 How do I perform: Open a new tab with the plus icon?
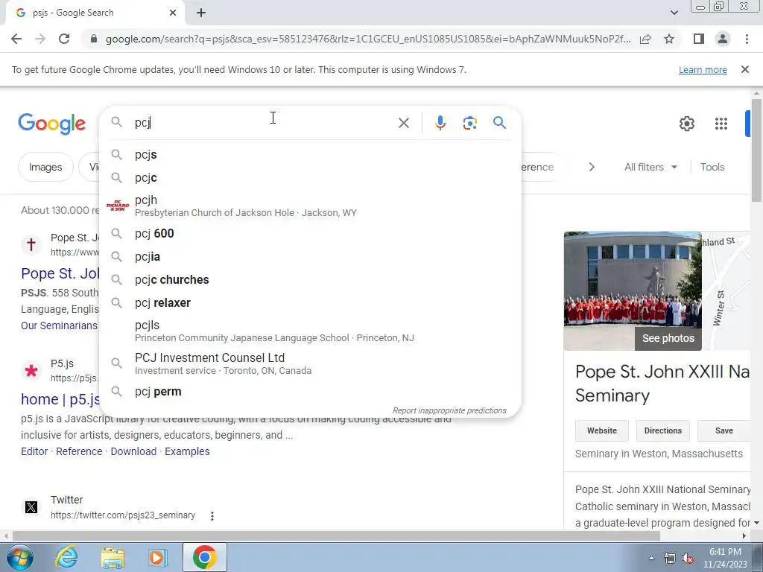pos(201,13)
